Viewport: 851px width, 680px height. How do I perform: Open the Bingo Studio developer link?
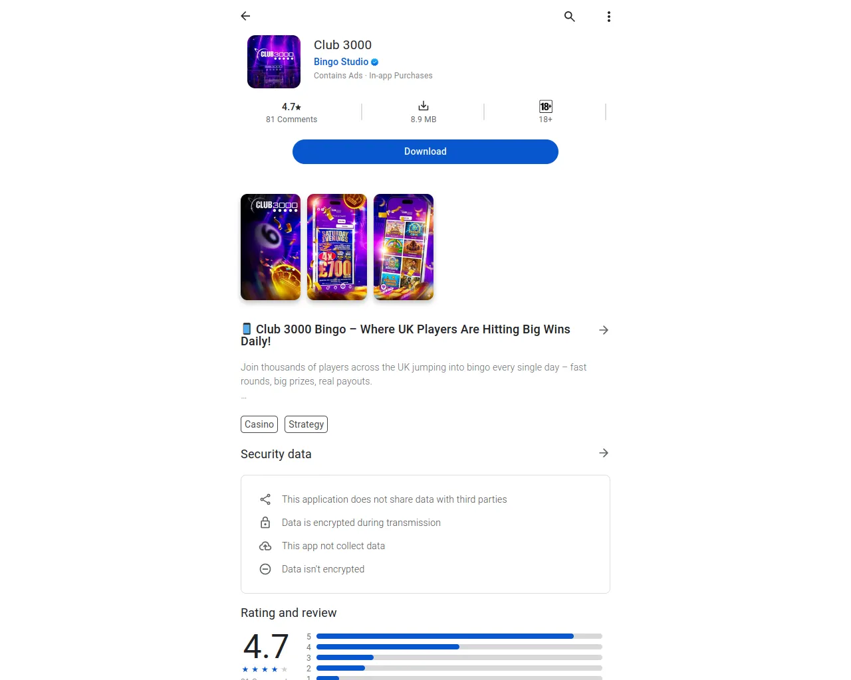tap(341, 62)
